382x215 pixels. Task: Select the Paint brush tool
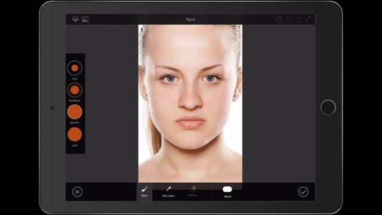[x=144, y=191]
